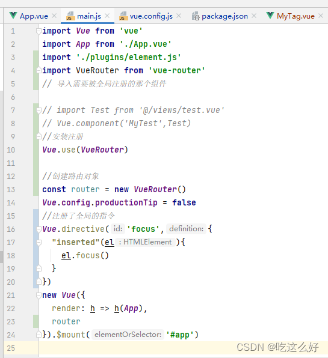Switch to the App.vue tab
The height and width of the screenshot is (358, 328).
(x=34, y=16)
